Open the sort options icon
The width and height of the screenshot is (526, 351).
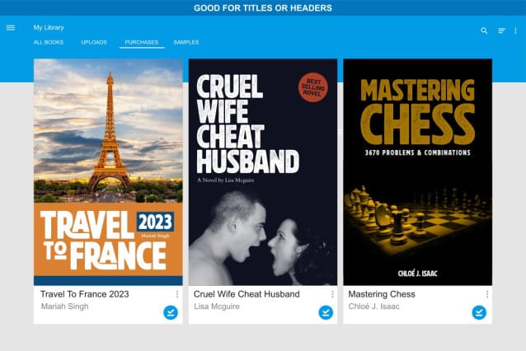502,30
